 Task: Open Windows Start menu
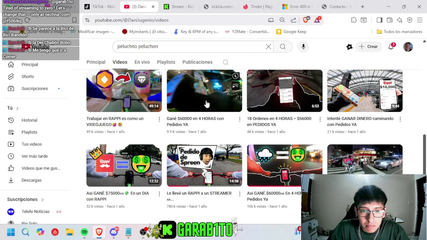tap(11, 232)
